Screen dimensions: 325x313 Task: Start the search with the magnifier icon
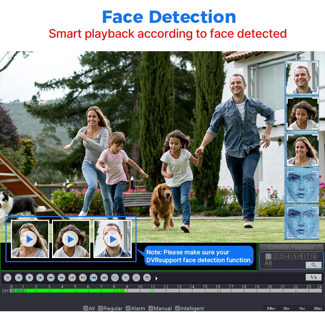point(314,265)
